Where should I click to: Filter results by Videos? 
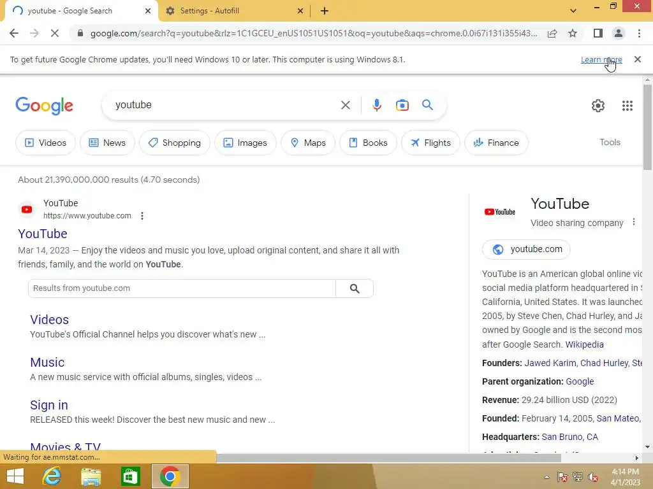click(45, 143)
